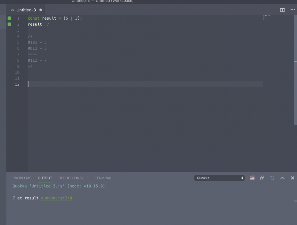Split the editor into two panes

click(282, 10)
